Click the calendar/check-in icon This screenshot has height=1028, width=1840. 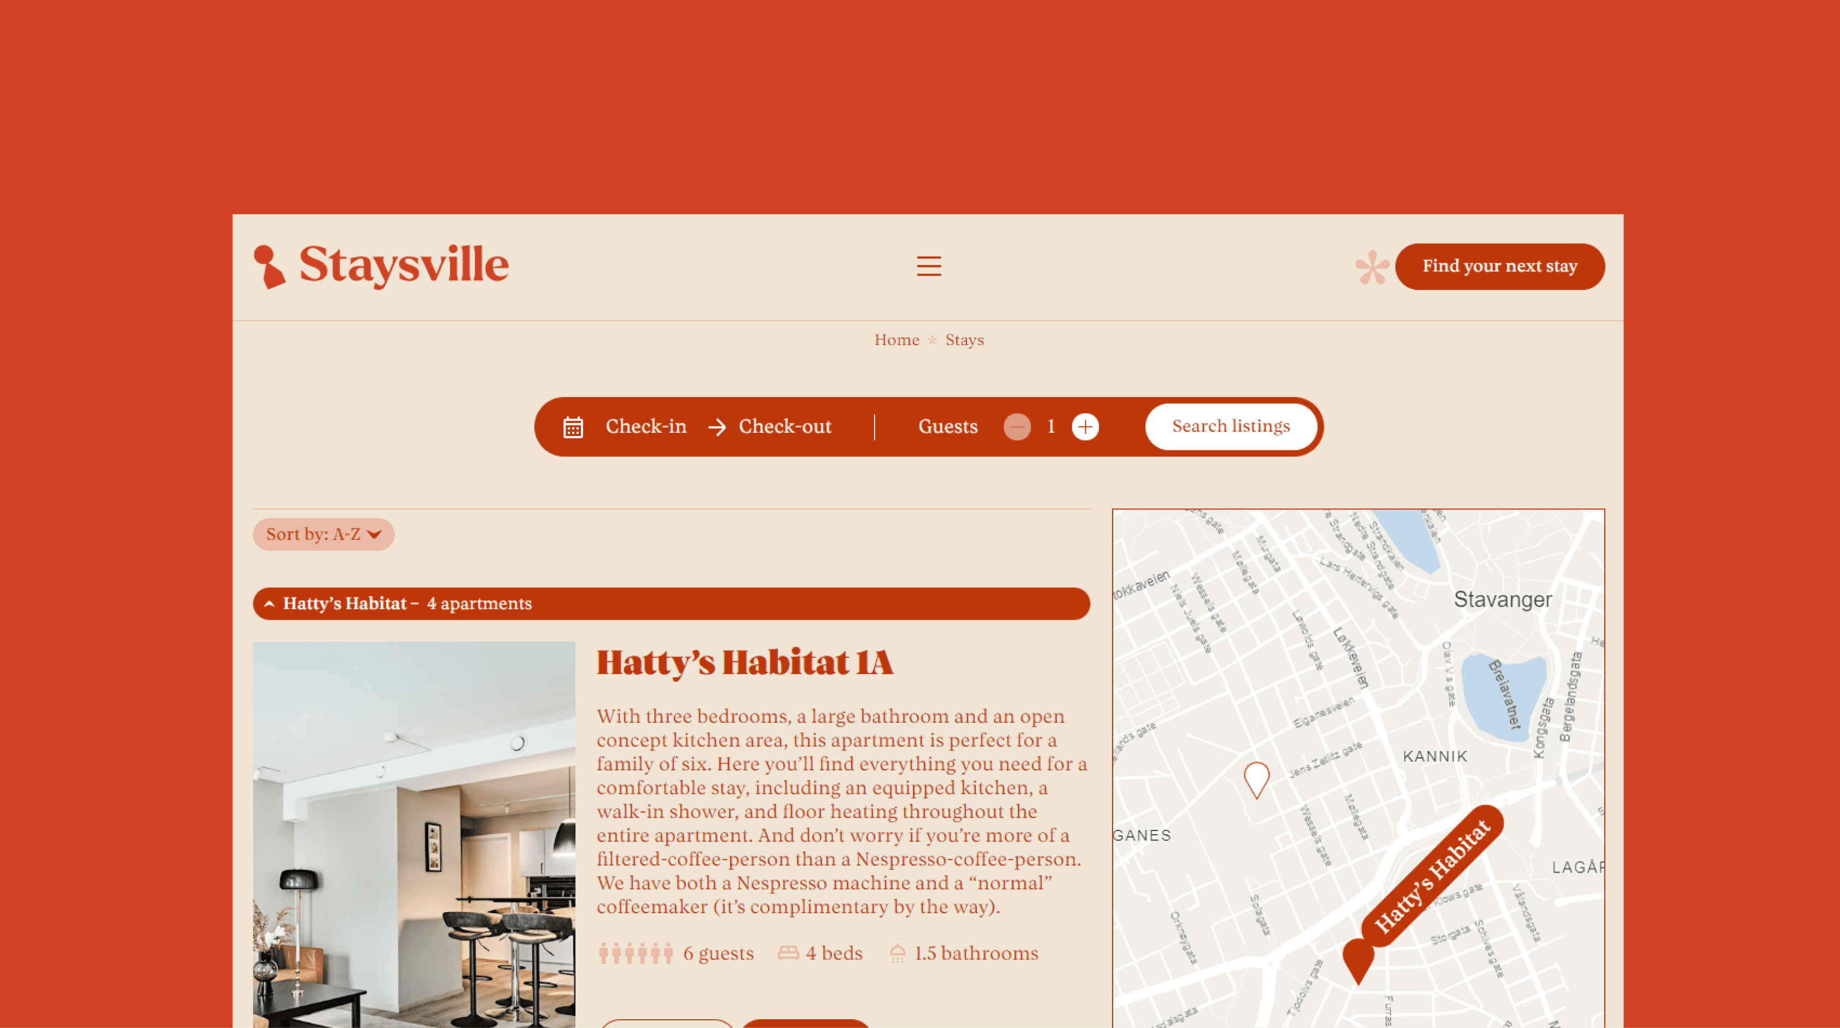[574, 426]
